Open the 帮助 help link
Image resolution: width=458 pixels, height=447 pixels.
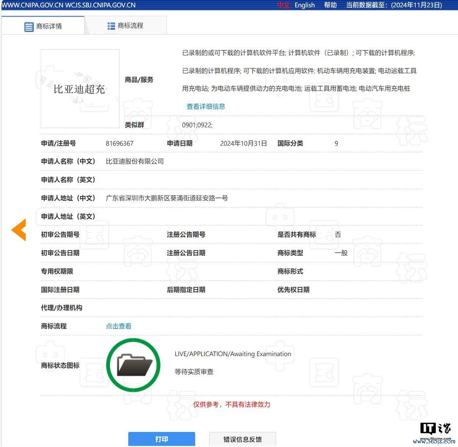[330, 5]
